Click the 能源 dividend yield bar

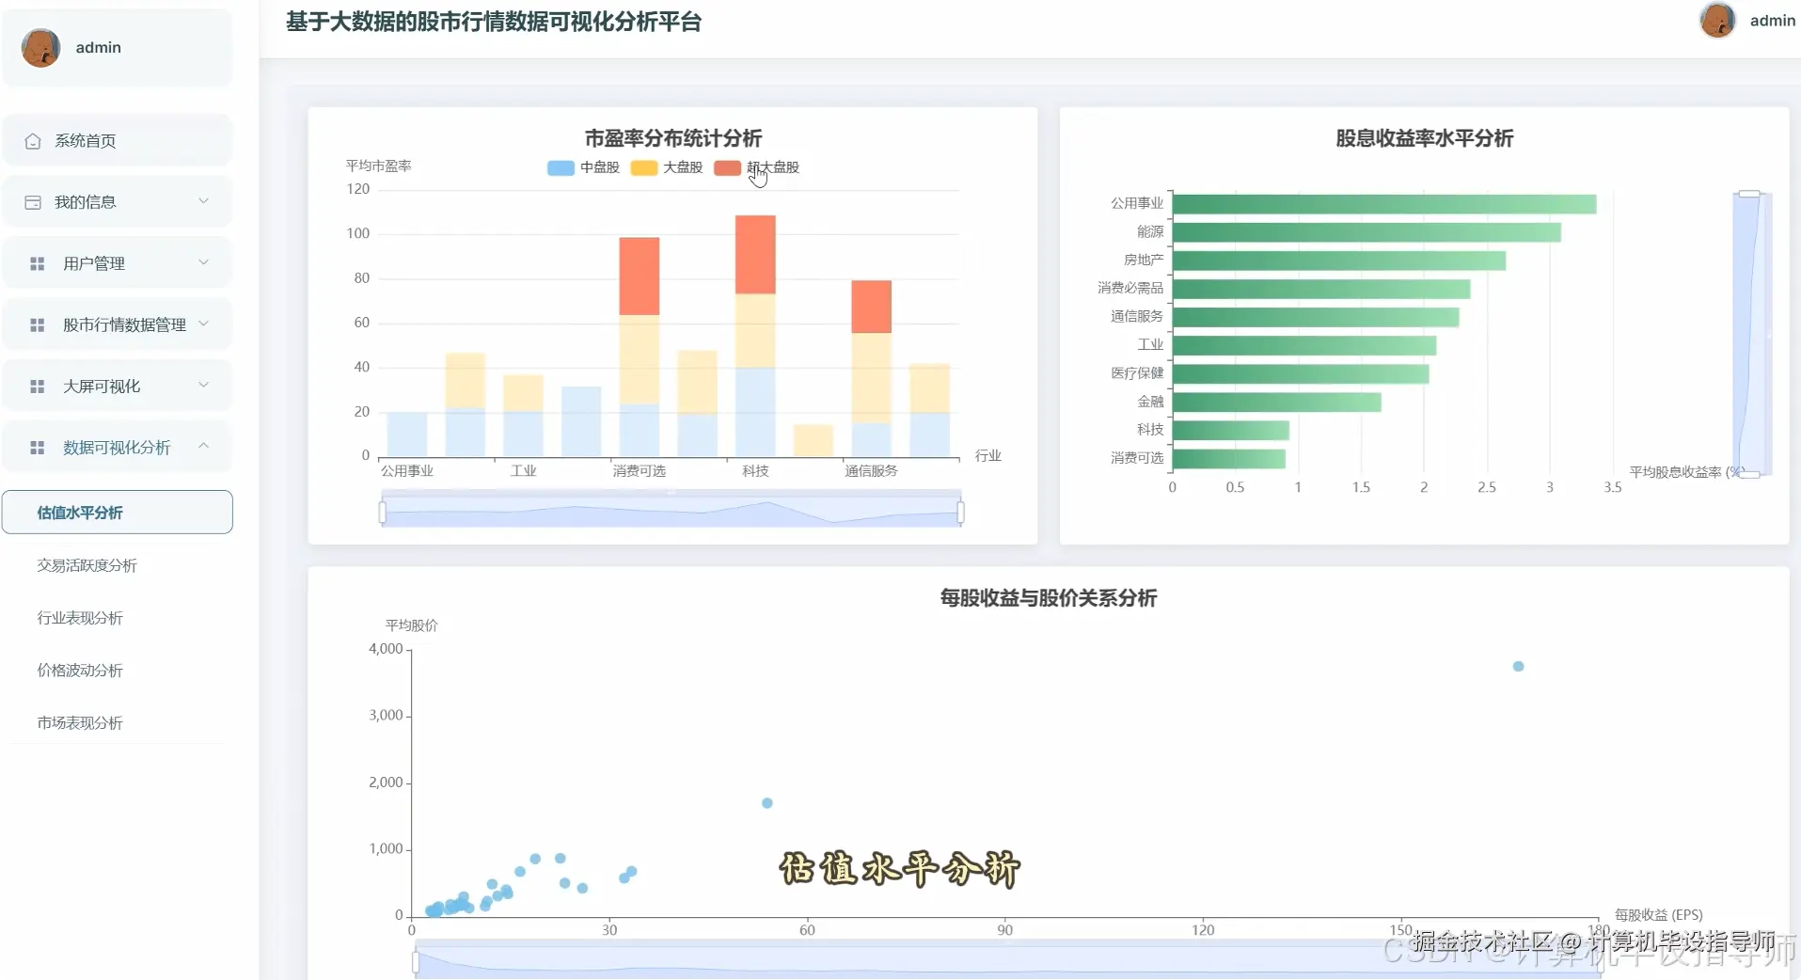(1367, 232)
